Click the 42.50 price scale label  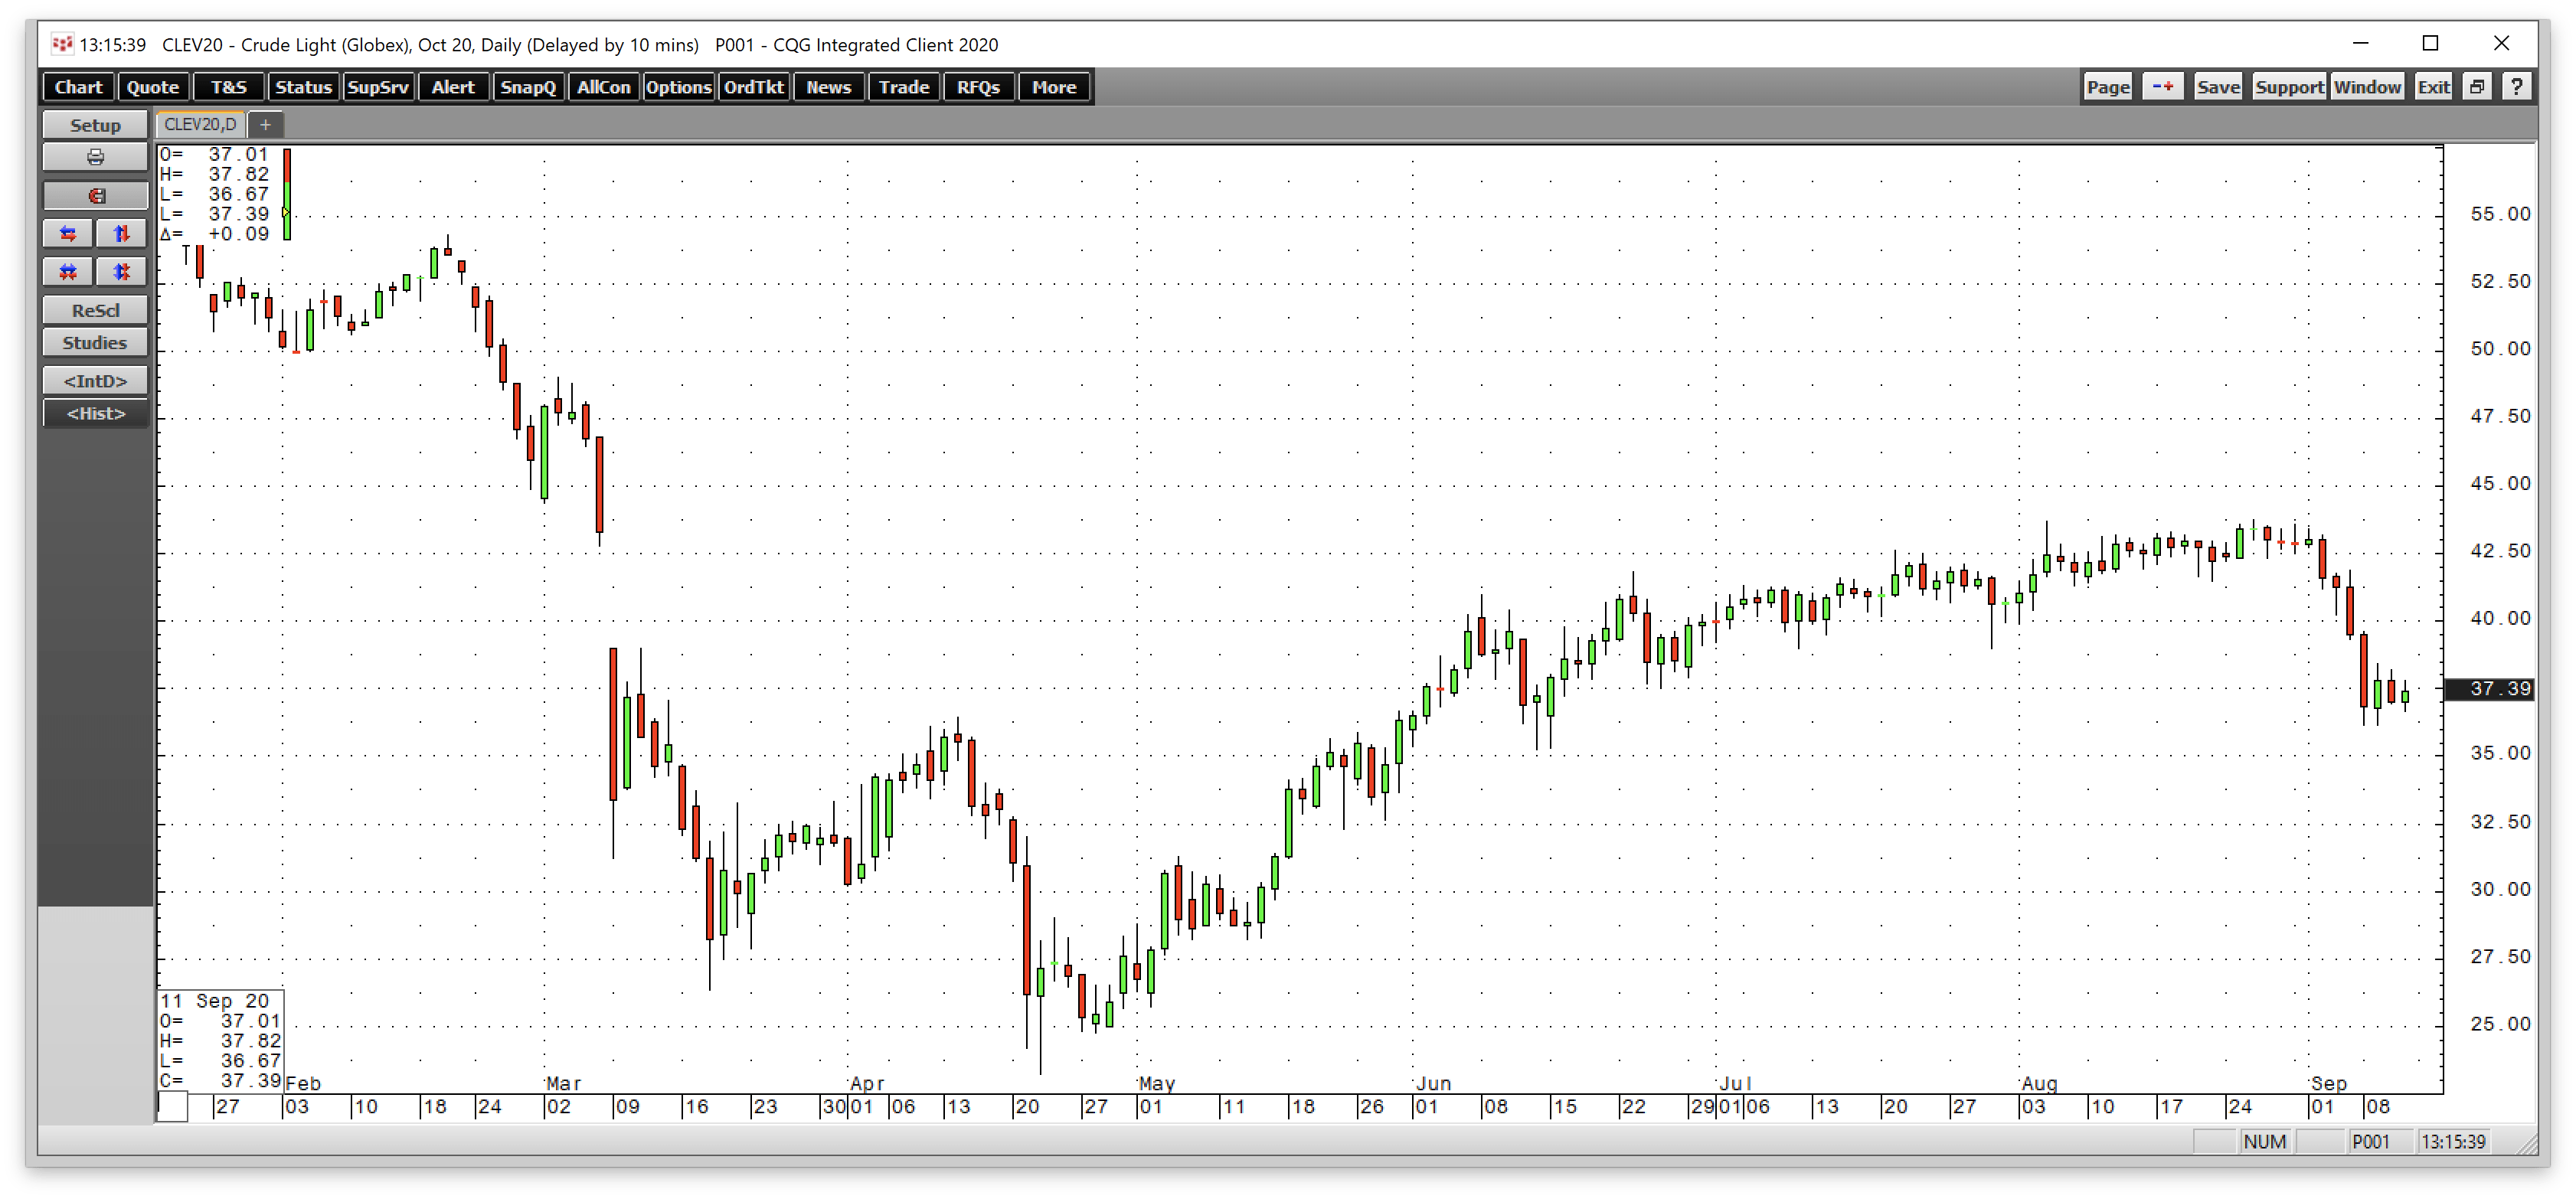click(x=2500, y=550)
